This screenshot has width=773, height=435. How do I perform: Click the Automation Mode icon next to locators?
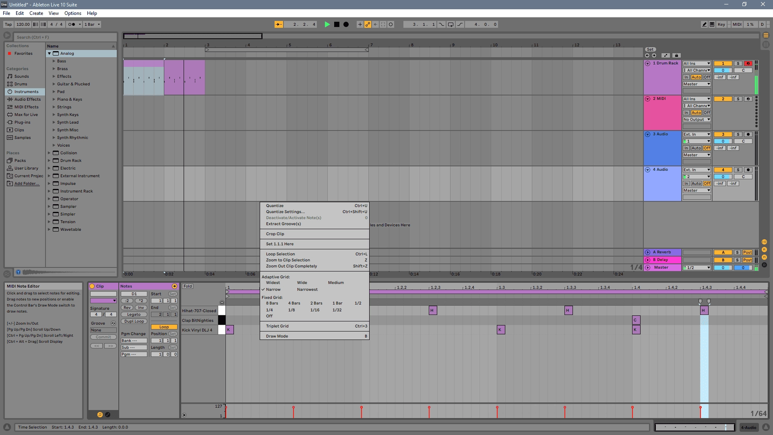(x=666, y=56)
